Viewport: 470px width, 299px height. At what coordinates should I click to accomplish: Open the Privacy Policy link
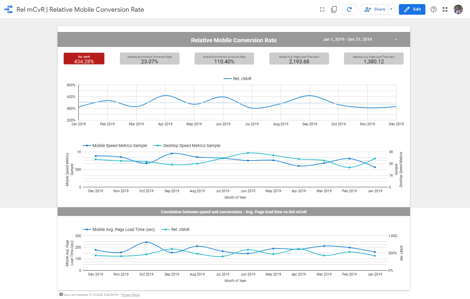[x=131, y=295]
